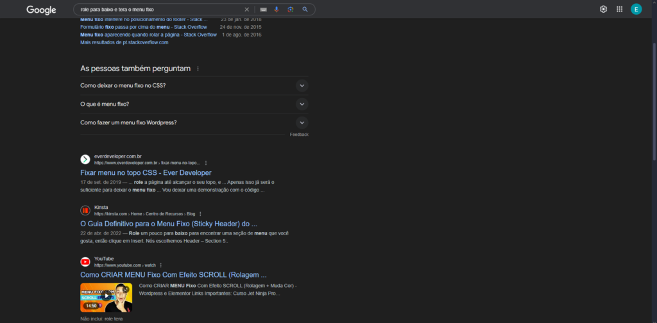Viewport: 657px width, 323px height.
Task: Click the kinsta.com breadcrumb URL
Action: point(144,214)
